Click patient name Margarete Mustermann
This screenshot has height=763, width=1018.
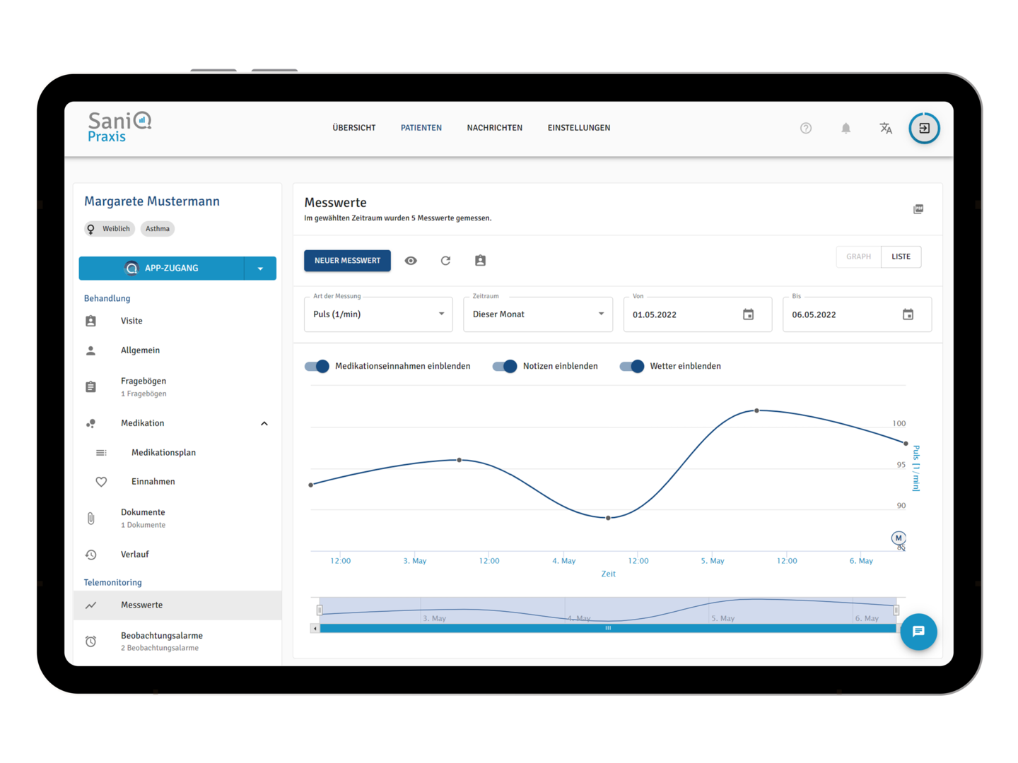[152, 201]
